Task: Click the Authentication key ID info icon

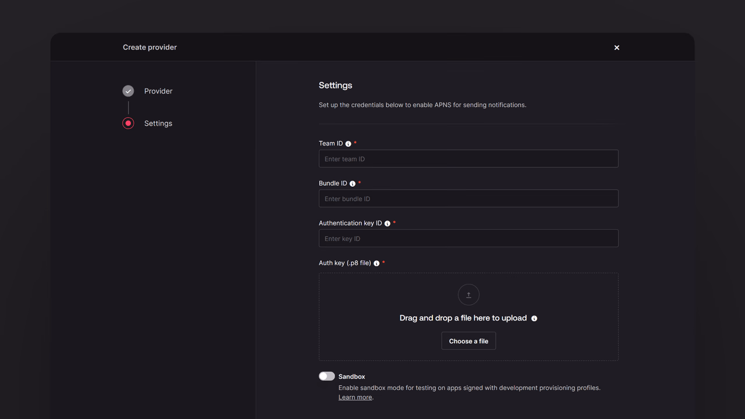Action: pyautogui.click(x=387, y=223)
